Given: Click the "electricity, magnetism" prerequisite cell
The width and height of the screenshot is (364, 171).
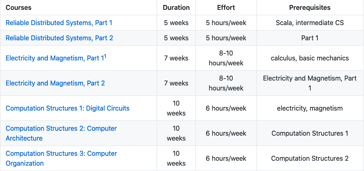Looking at the screenshot, I should [310, 109].
